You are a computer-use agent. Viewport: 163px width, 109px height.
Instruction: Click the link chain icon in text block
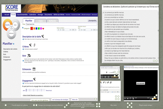click(x=108, y=82)
